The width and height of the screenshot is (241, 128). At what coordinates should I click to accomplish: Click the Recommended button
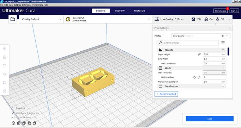(166, 94)
